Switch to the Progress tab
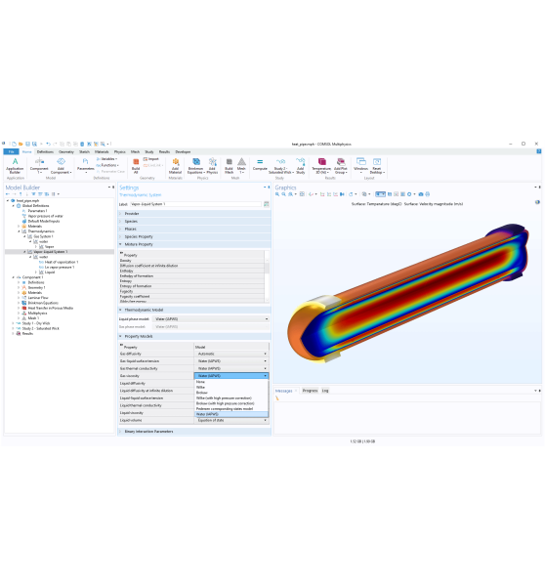545x586 pixels. pos(310,391)
